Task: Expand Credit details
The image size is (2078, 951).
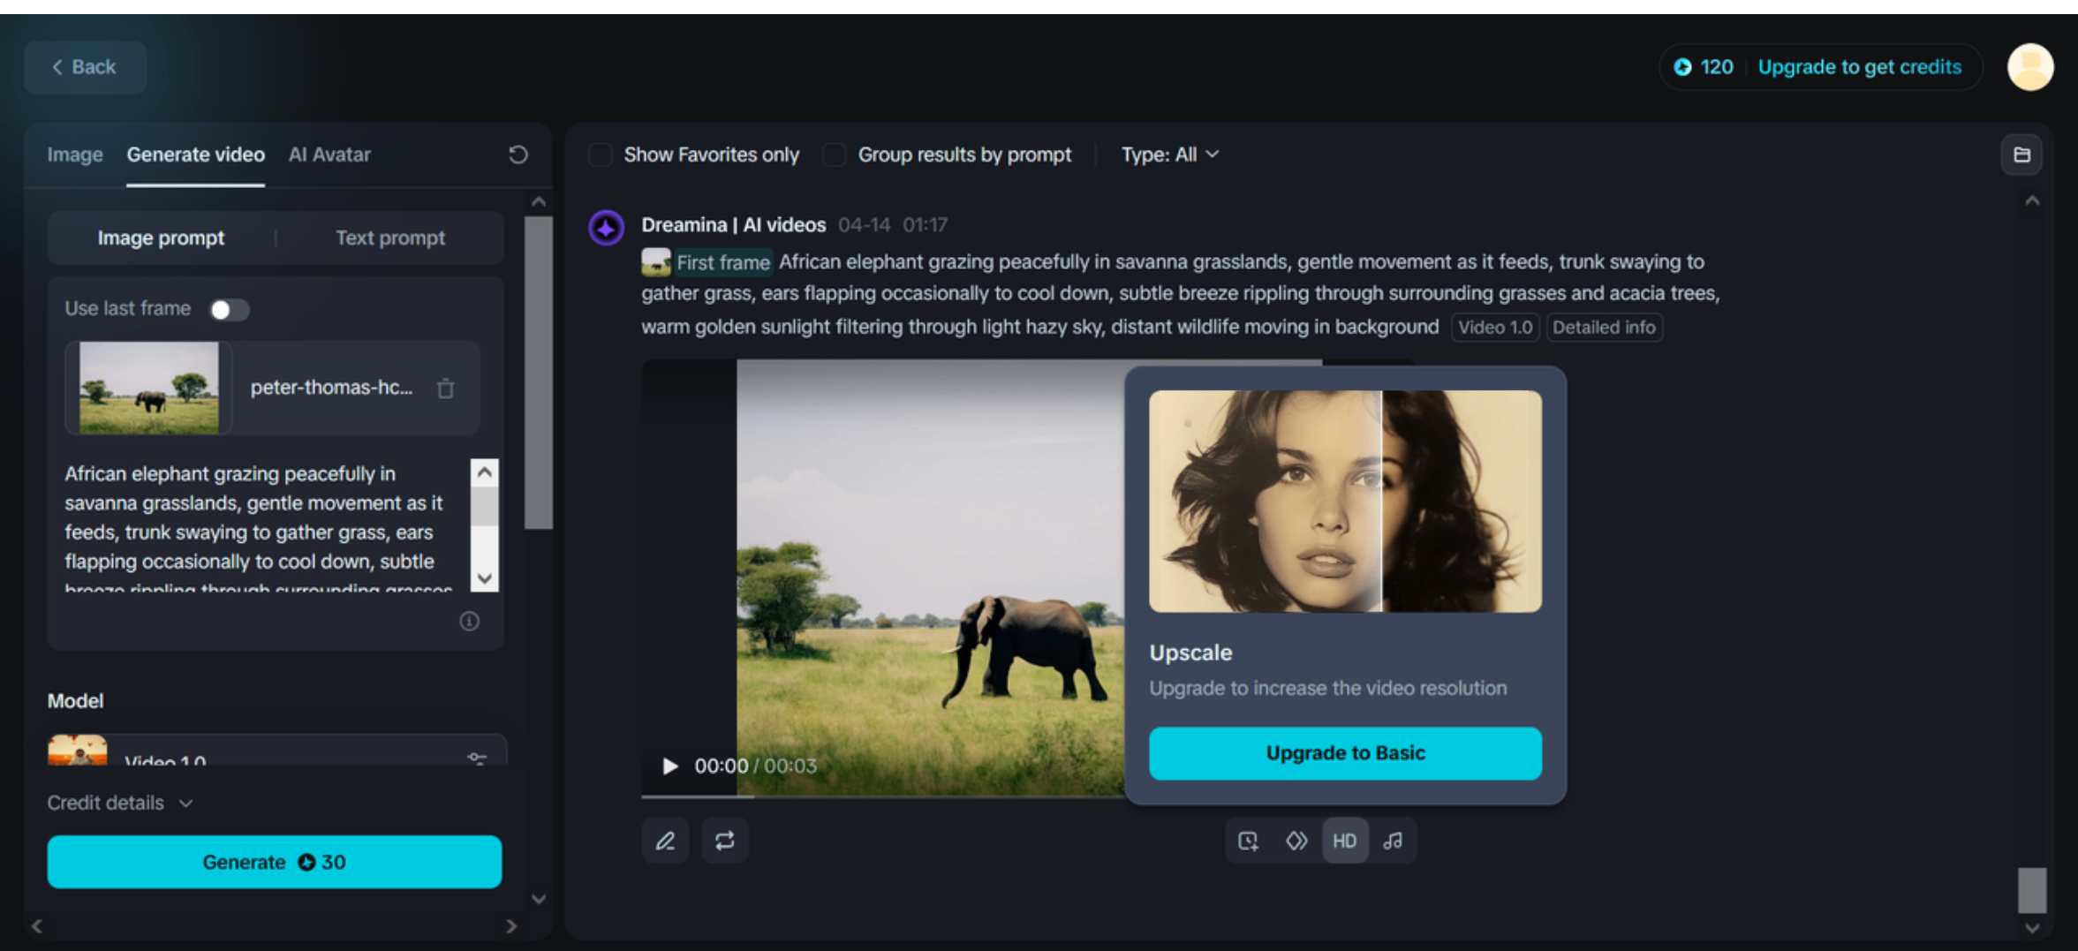Action: tap(120, 803)
